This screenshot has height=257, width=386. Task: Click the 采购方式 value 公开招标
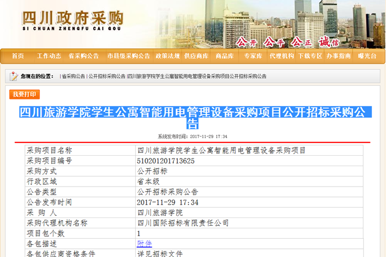[x=152, y=171]
